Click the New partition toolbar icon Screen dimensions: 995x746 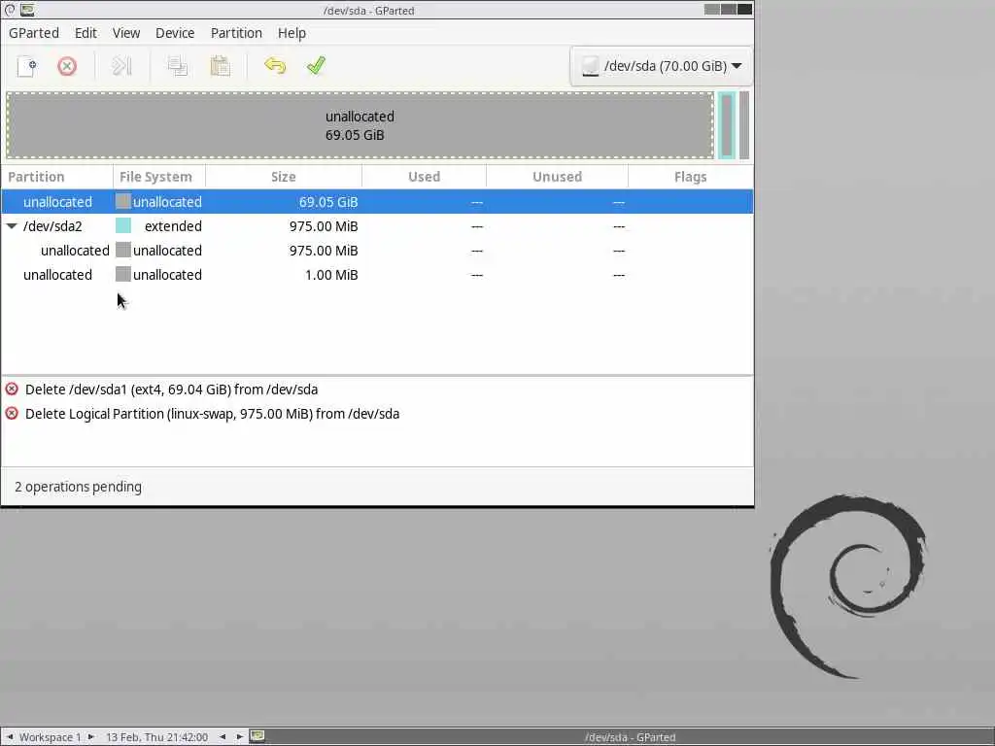coord(27,66)
